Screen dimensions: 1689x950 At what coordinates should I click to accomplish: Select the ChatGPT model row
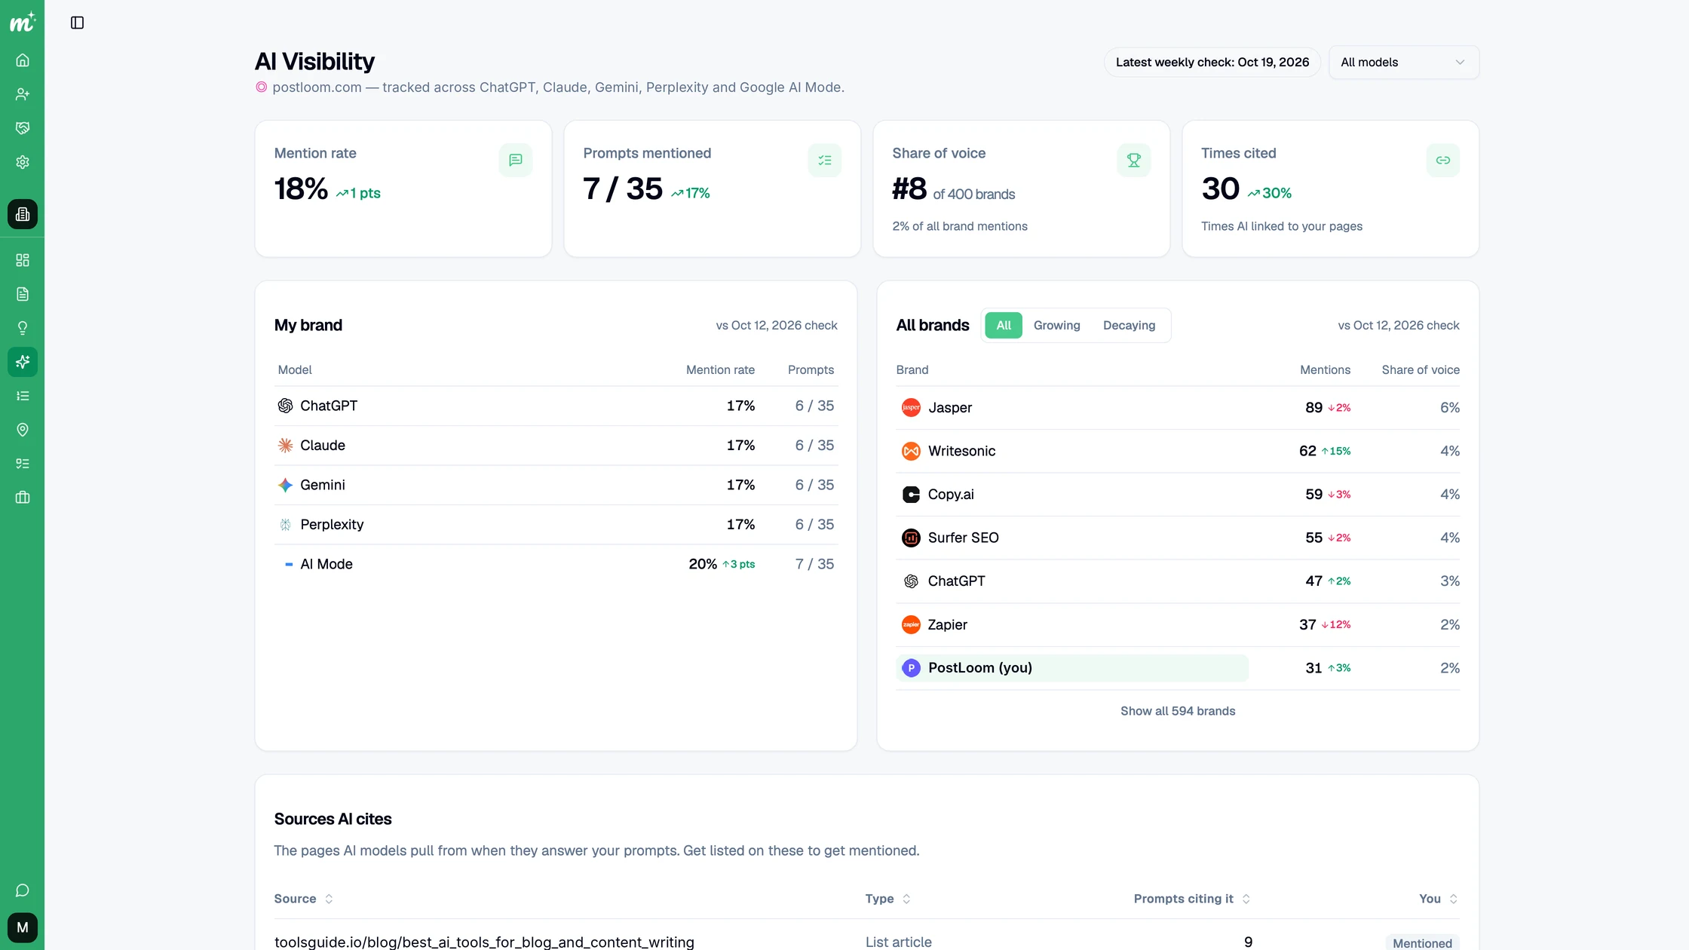click(x=556, y=406)
